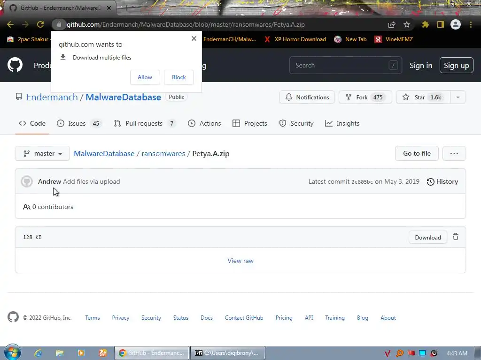The width and height of the screenshot is (481, 360).
Task: Open the MalwareDatabase repository title link
Action: [124, 97]
